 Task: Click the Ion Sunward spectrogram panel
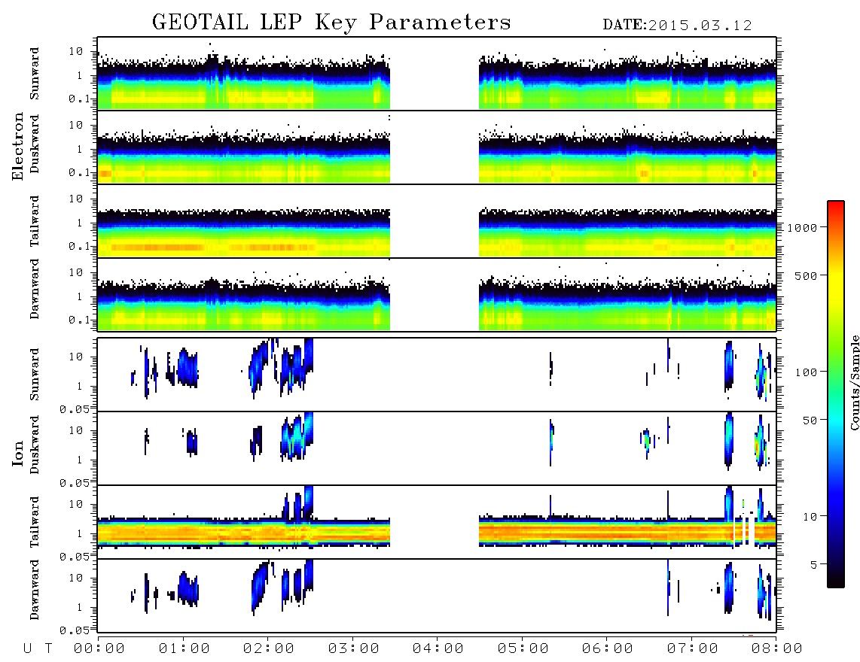click(437, 375)
